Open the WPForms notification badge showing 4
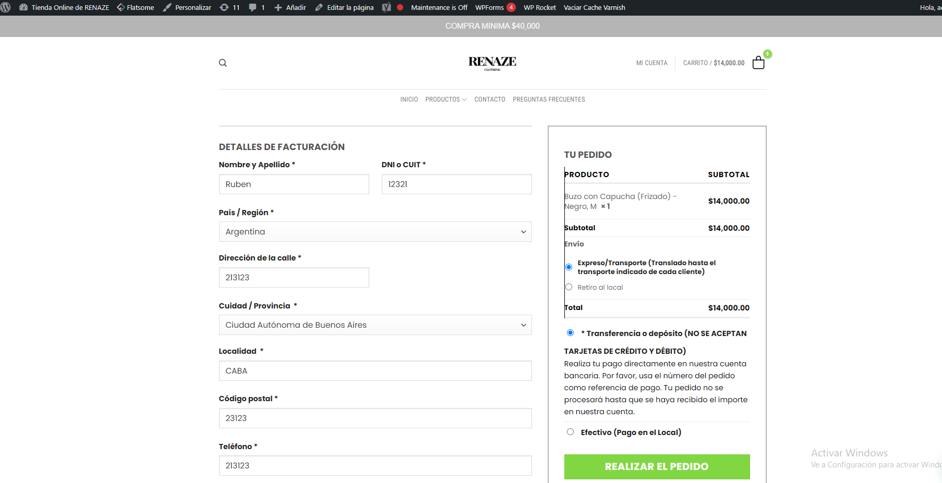This screenshot has height=483, width=942. (511, 7)
